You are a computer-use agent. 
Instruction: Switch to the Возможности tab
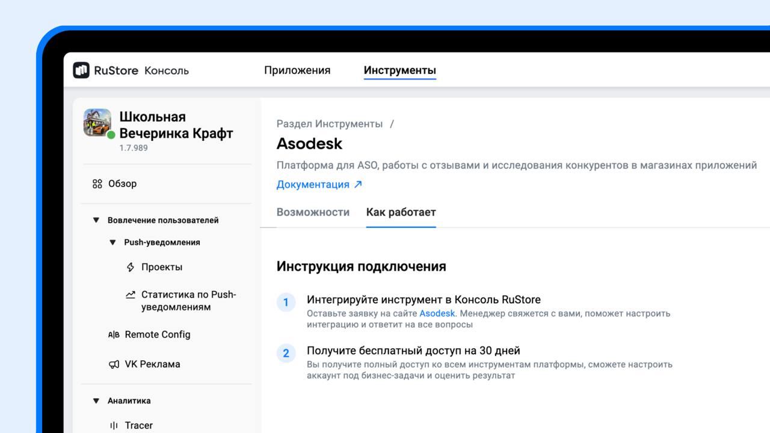click(313, 212)
